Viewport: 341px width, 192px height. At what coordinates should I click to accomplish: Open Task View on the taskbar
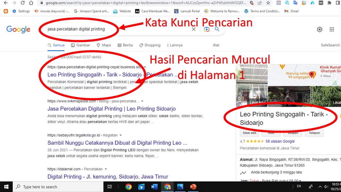tap(110, 187)
